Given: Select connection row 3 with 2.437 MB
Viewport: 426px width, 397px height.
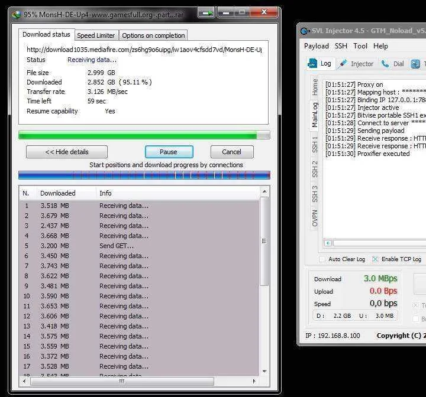Looking at the screenshot, I should click(139, 226).
